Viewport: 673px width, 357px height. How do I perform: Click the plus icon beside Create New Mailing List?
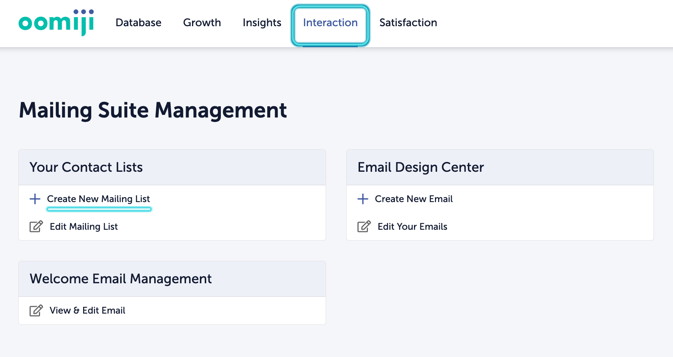point(35,199)
